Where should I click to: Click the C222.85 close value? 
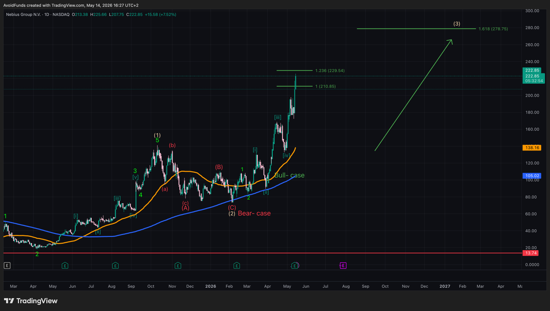(134, 15)
